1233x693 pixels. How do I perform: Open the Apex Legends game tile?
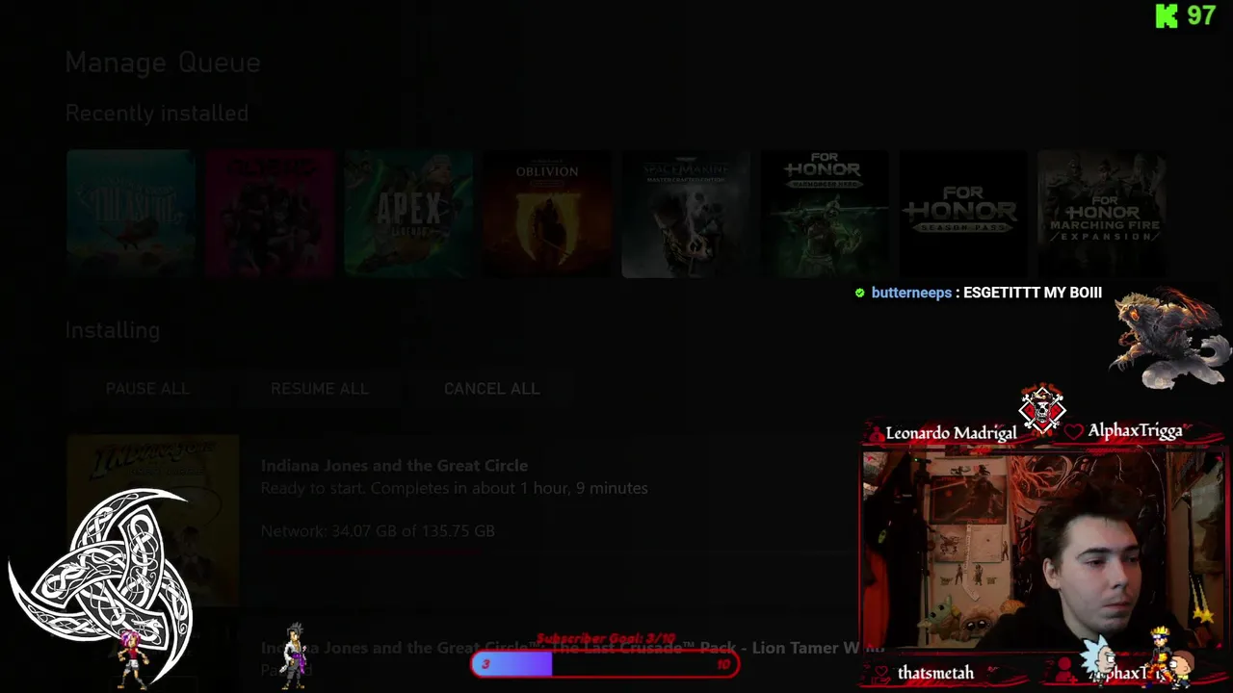[408, 214]
